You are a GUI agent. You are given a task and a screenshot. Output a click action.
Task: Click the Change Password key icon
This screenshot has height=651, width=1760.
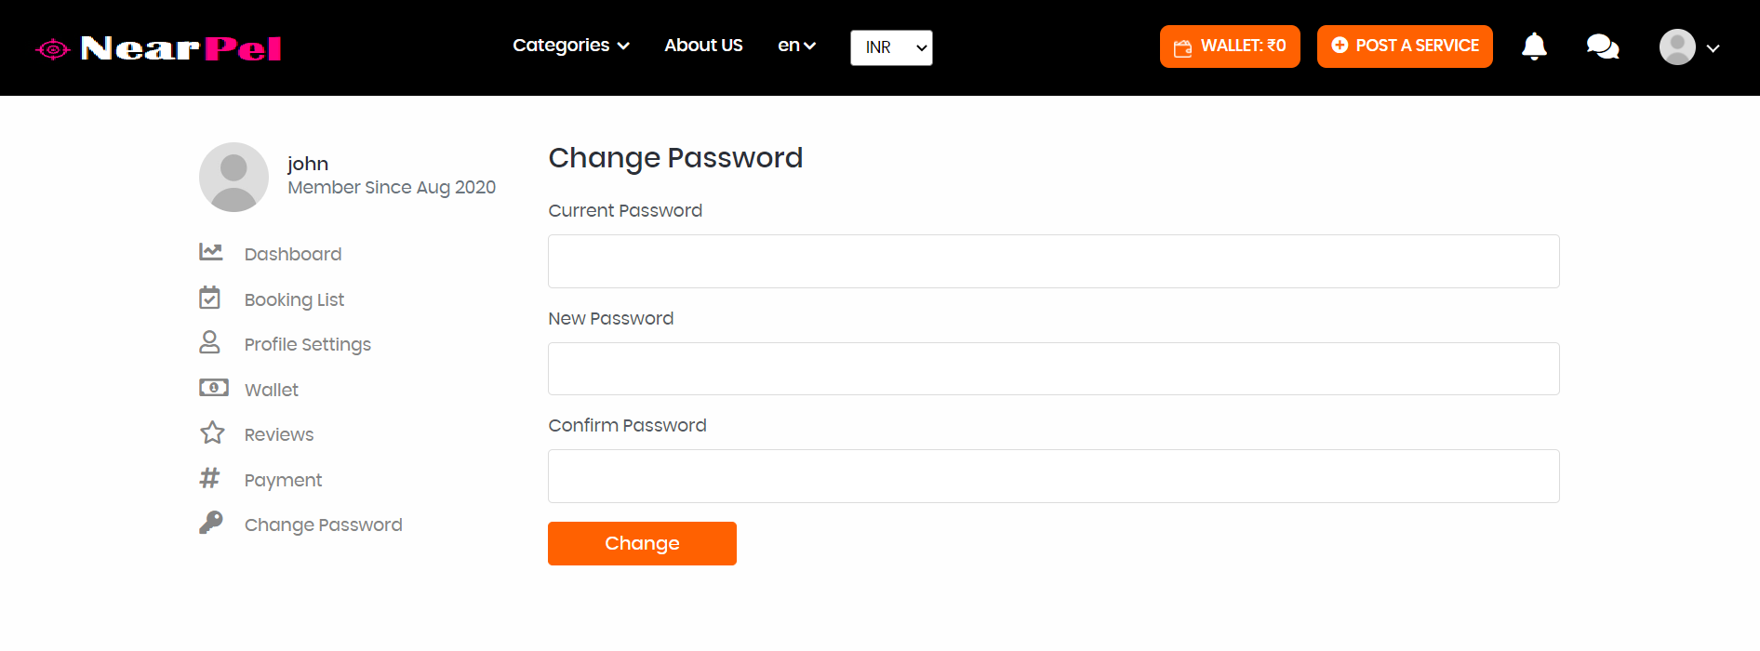click(x=211, y=523)
